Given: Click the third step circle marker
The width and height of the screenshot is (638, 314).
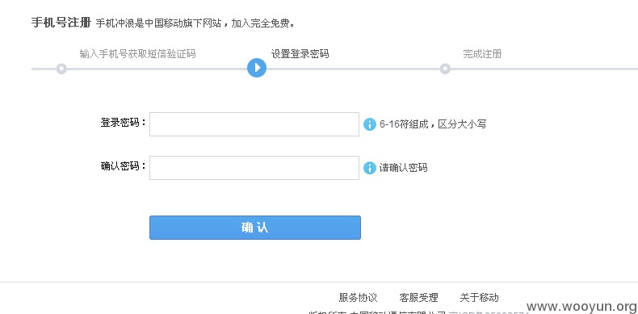Looking at the screenshot, I should (x=445, y=69).
